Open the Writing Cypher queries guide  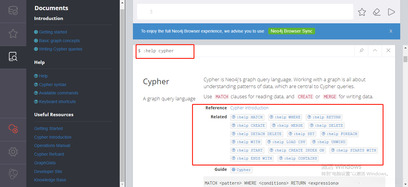tap(58, 49)
